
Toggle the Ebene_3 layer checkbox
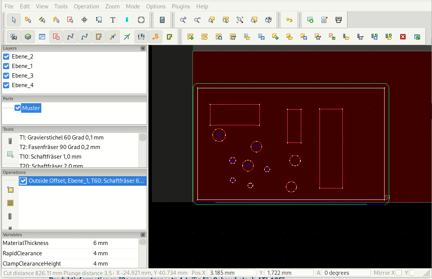click(7, 76)
